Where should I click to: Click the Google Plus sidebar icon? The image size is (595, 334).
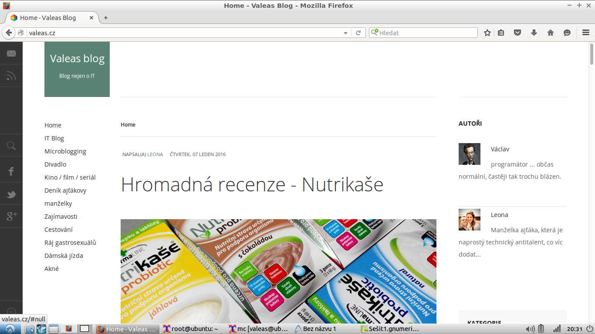pos(11,216)
